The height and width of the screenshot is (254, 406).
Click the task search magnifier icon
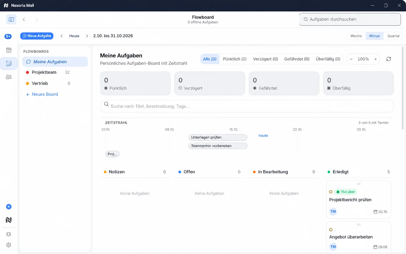pos(106,104)
